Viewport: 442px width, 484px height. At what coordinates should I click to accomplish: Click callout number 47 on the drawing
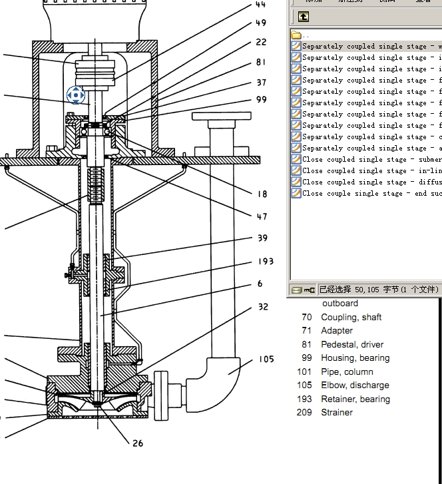coord(262,216)
